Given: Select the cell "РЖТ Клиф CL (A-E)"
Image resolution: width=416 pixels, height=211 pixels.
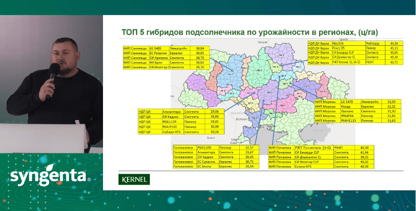Looking at the screenshot, I should (x=348, y=62).
